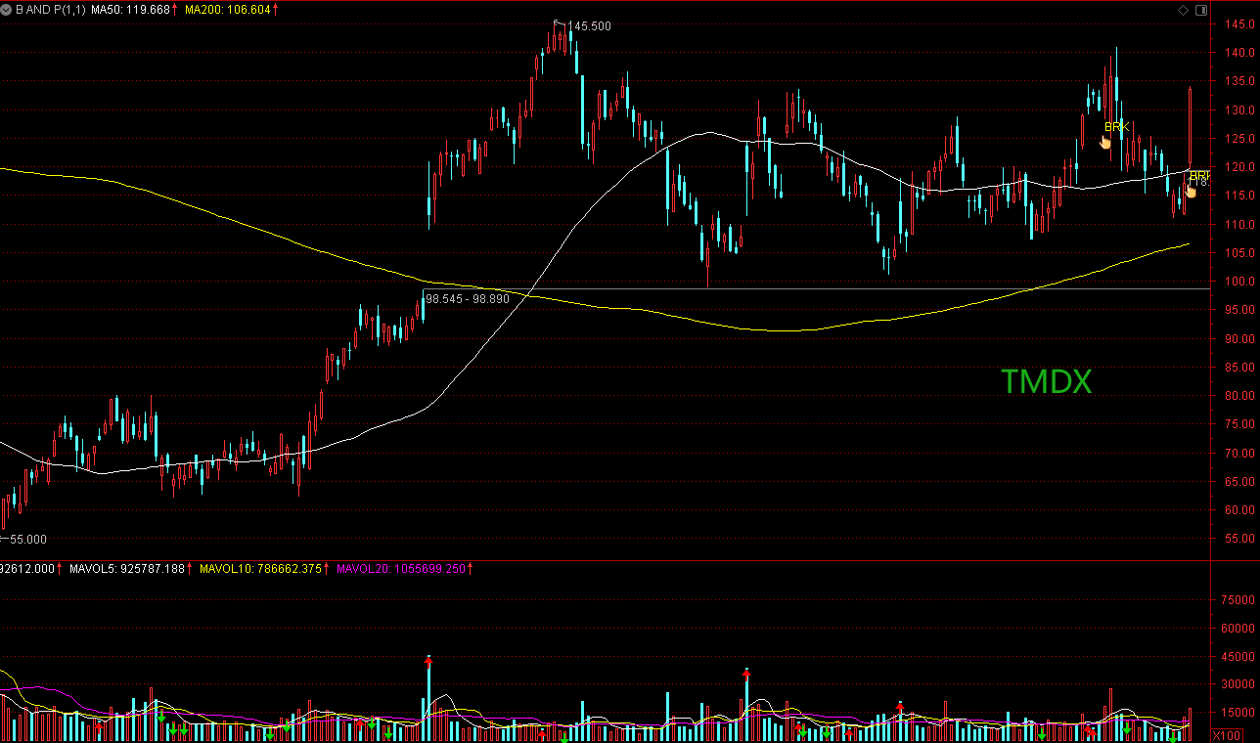The width and height of the screenshot is (1260, 743).
Task: Click the 55.000 low price label
Action: click(27, 539)
